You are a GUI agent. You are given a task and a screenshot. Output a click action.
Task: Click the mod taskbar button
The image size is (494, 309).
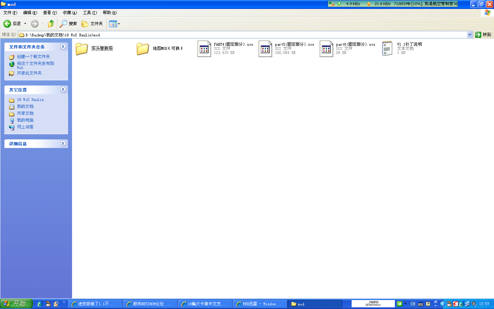click(315, 304)
